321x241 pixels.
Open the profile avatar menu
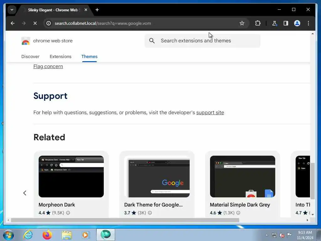pos(297,23)
